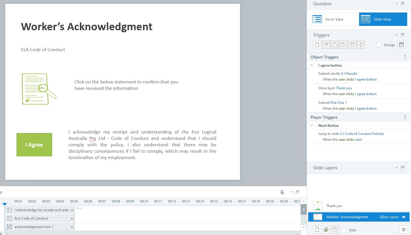Image resolution: width=411 pixels, height=235 pixels.
Task: Collapse the I agree button trigger group
Action: [312, 65]
